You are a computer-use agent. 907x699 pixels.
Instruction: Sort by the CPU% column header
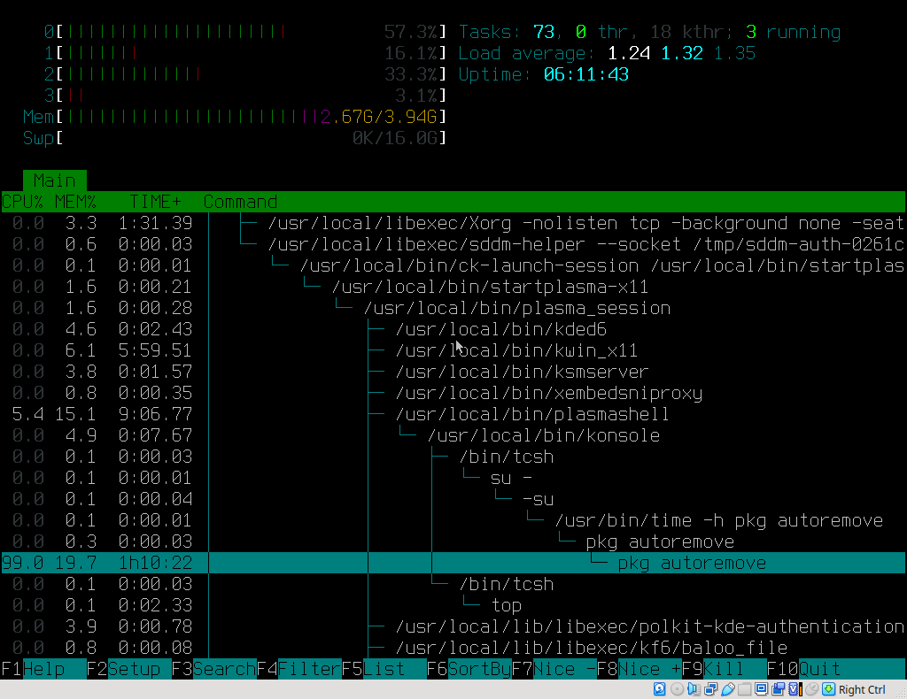22,202
